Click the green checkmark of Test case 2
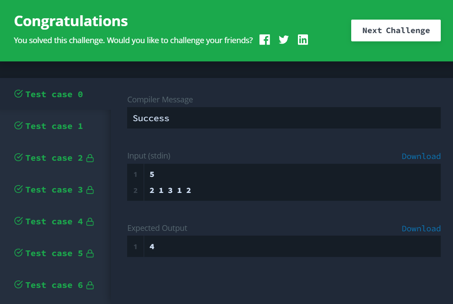Screen dimensions: 453x304 [x=18, y=157]
